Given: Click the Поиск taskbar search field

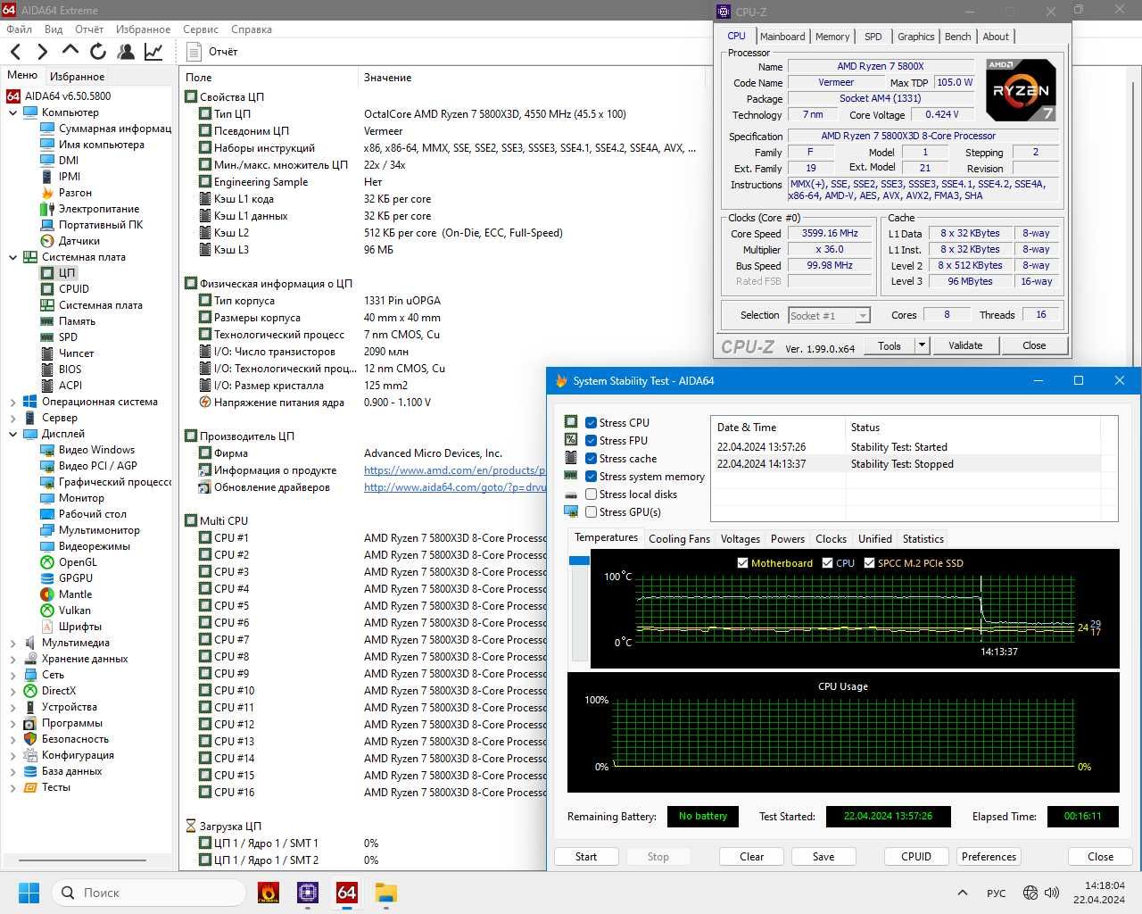Looking at the screenshot, I should (149, 893).
